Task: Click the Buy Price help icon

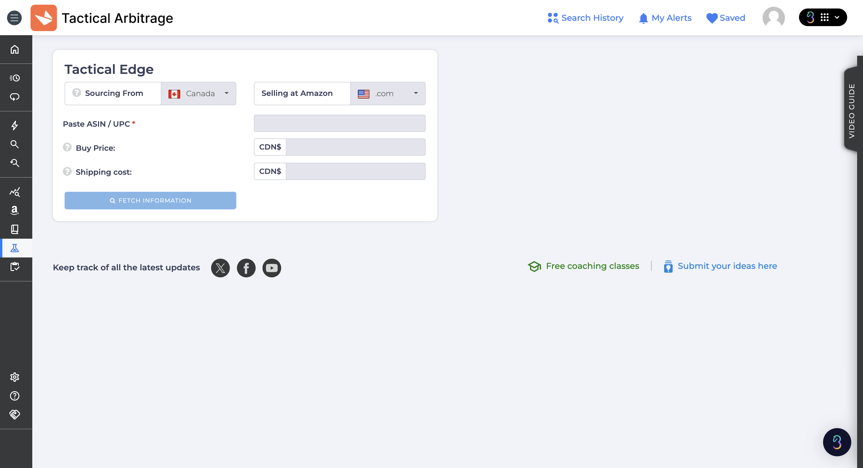Action: (67, 147)
